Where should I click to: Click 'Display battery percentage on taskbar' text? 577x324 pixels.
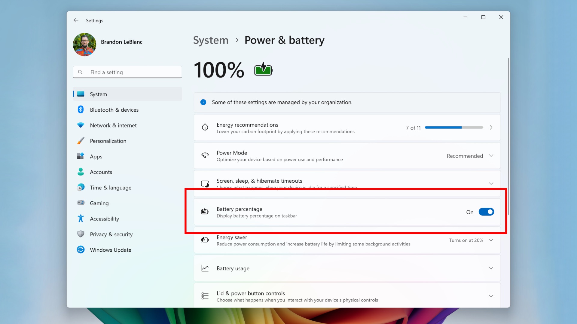(x=257, y=216)
